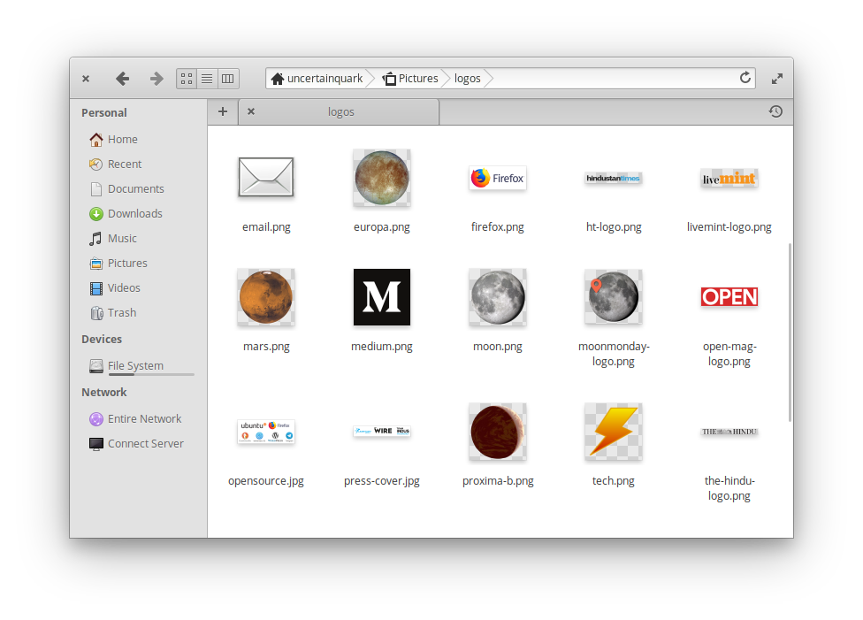
Task: Open the closed tabs history icon
Action: click(775, 111)
